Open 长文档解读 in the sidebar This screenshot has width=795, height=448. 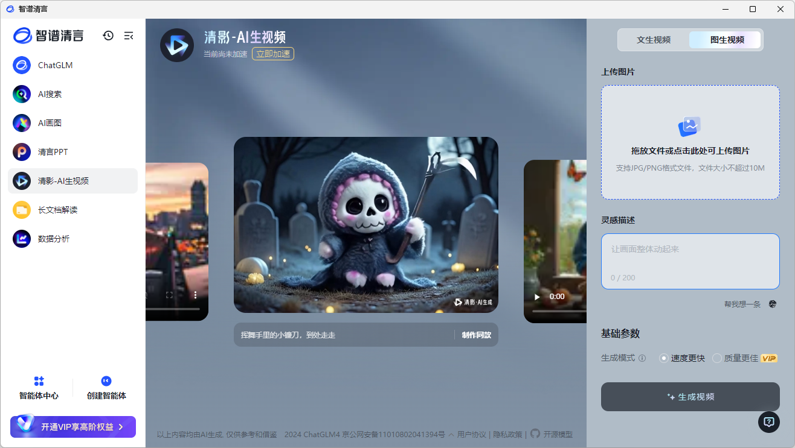(72, 210)
